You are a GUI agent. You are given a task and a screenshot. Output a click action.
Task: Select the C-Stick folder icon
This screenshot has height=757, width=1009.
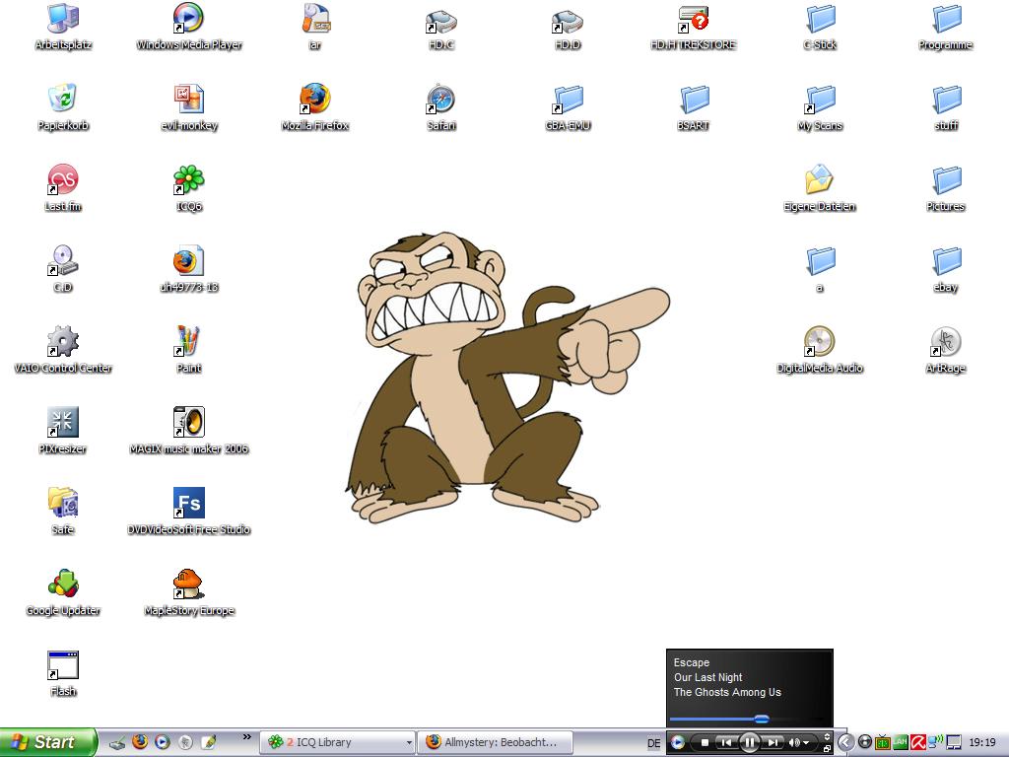819,29
